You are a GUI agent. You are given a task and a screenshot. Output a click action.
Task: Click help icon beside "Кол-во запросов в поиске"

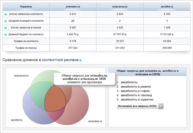point(5,28)
